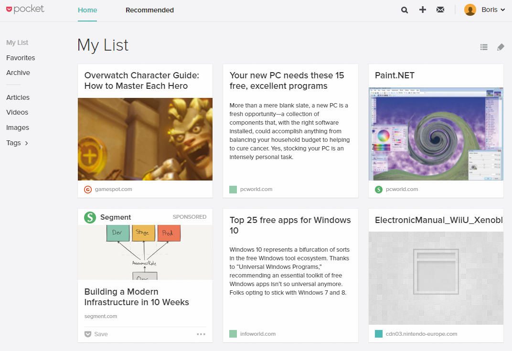This screenshot has width=512, height=351.
Task: Click the Segment Dev/Stage/Prod diagram image
Action: click(145, 252)
